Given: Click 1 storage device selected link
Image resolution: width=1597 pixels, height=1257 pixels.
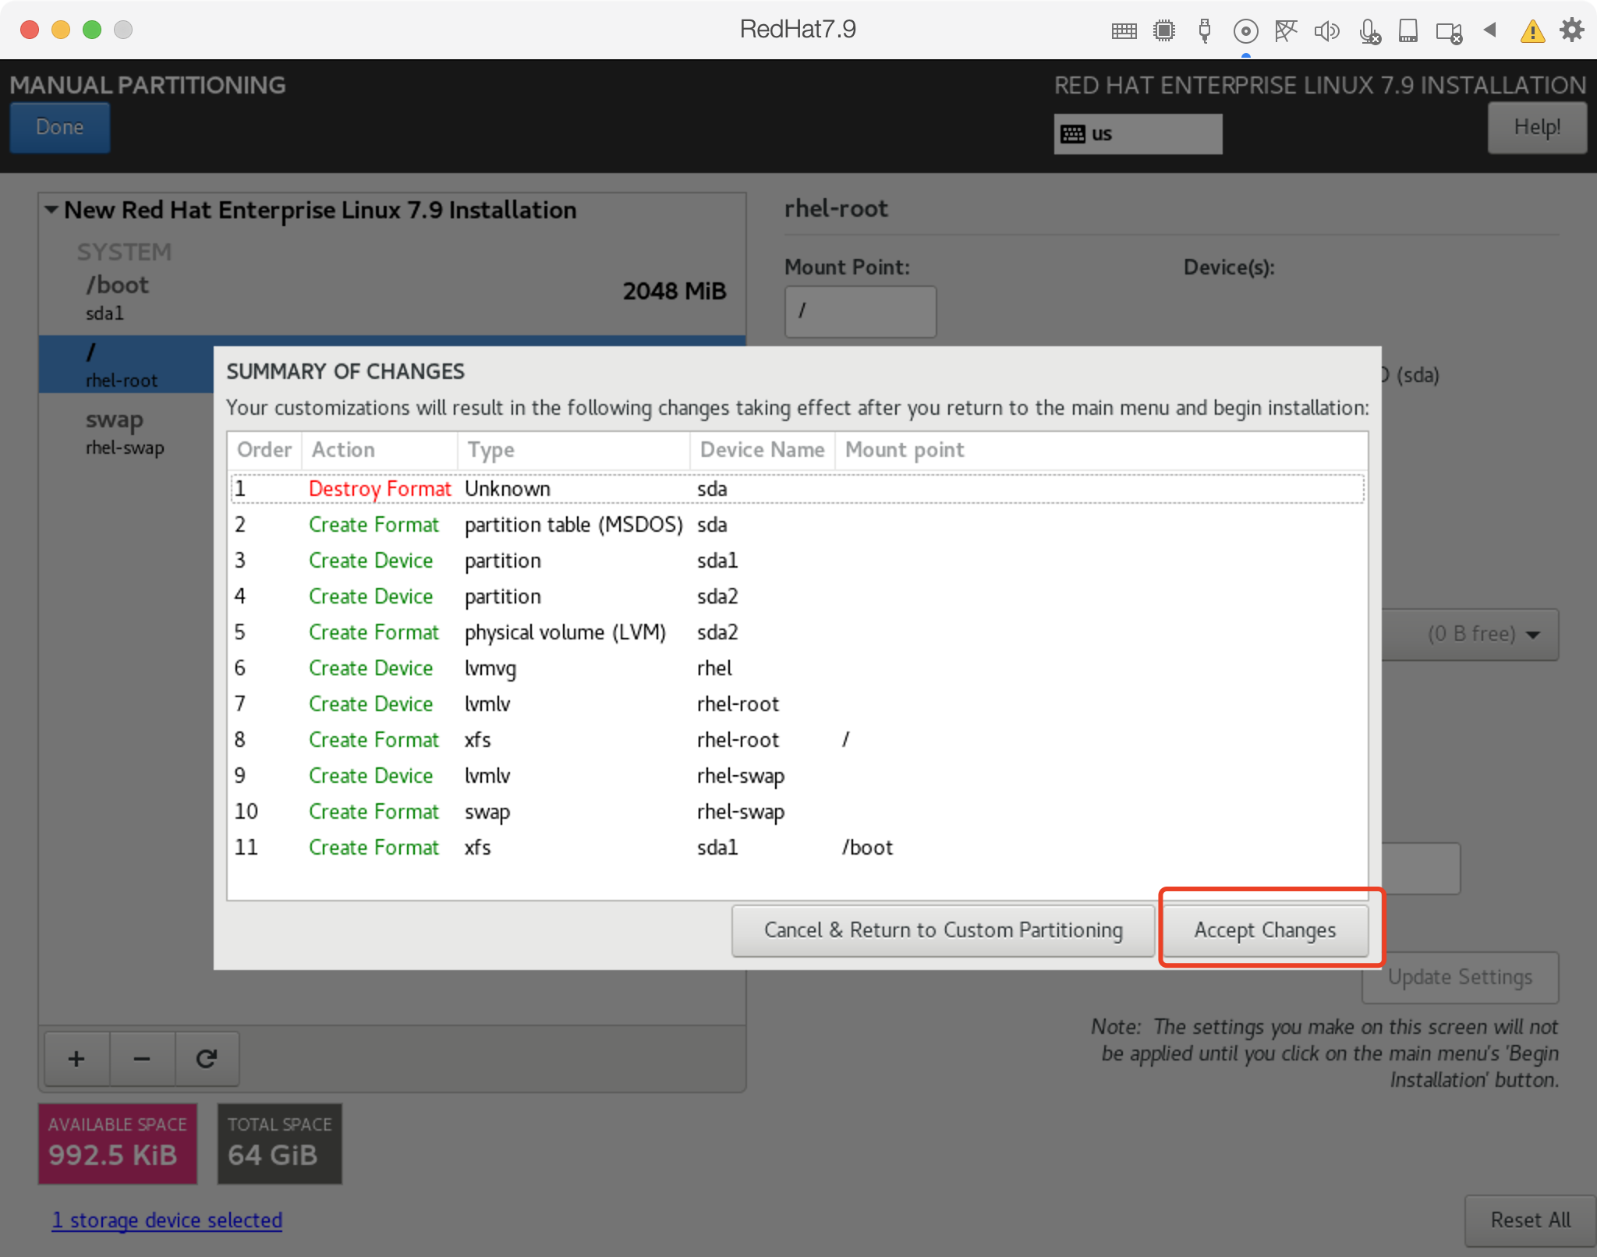Looking at the screenshot, I should (167, 1220).
